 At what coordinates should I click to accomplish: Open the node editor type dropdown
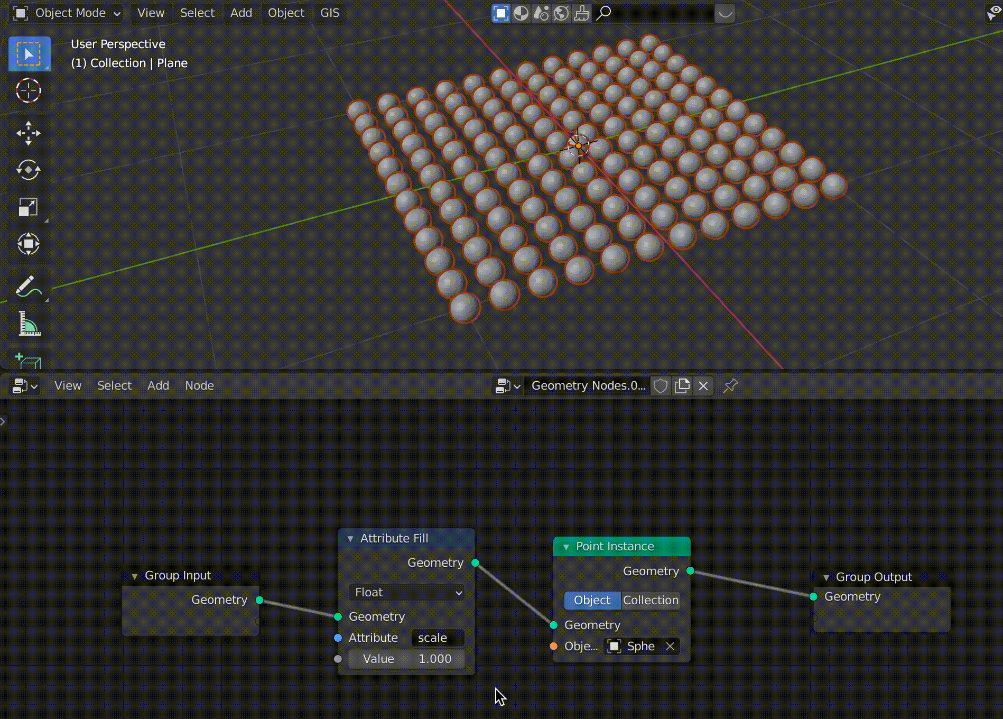tap(25, 386)
